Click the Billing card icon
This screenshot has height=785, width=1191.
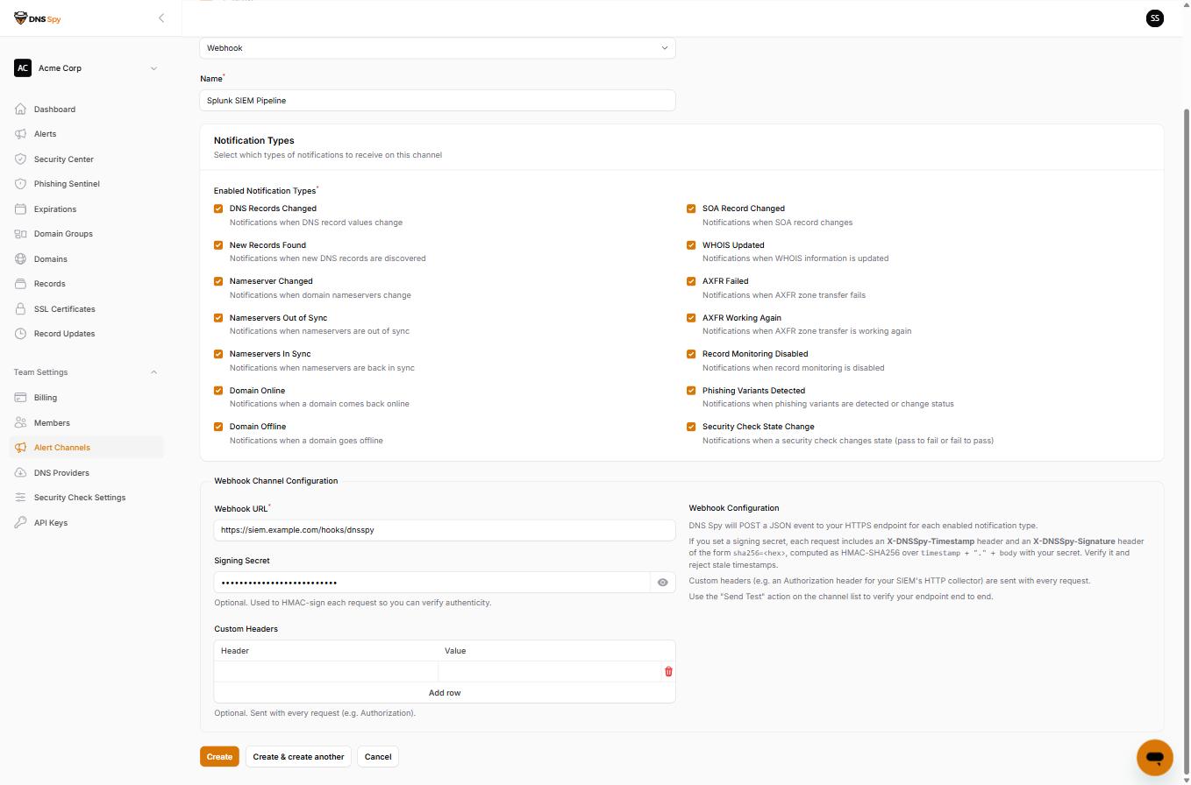pos(20,398)
